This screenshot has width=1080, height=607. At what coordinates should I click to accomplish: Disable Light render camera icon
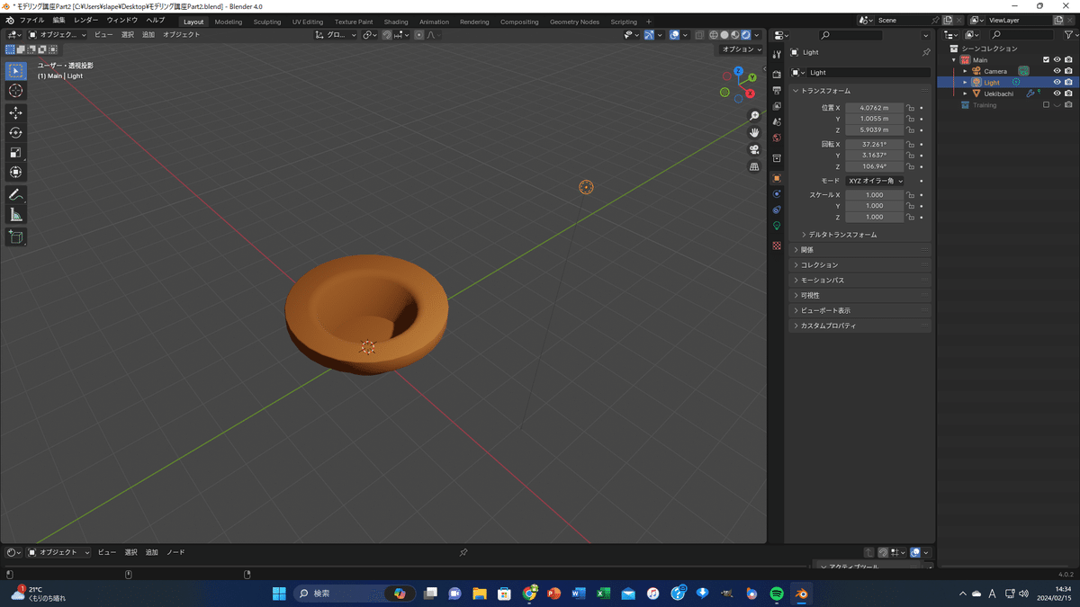coord(1068,83)
